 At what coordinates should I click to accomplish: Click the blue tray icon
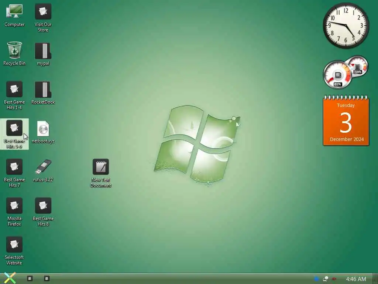coord(316,279)
